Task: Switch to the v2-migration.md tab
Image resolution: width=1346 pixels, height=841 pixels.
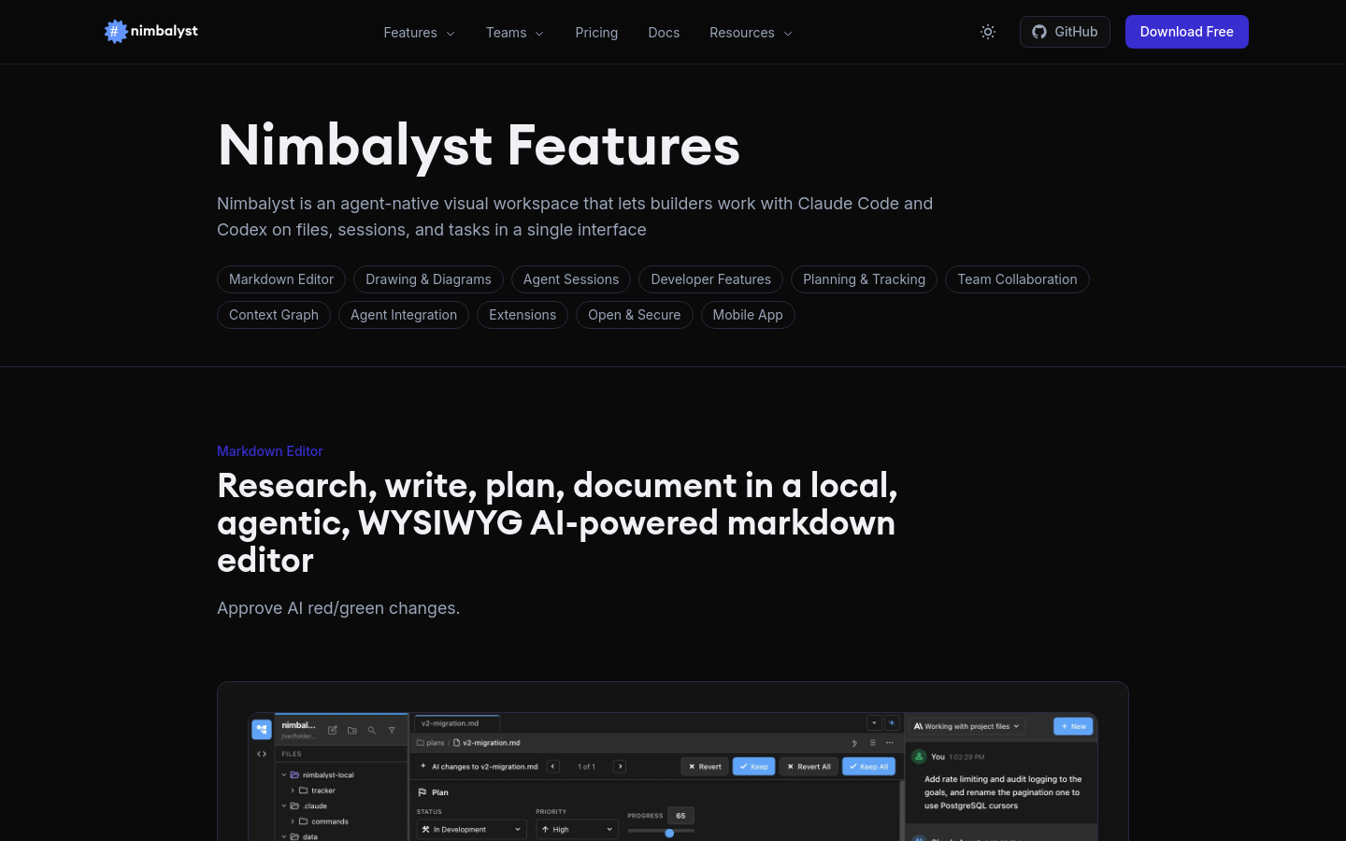Action: 457,723
